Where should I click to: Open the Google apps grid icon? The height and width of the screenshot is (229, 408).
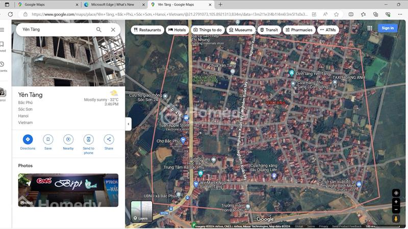click(370, 28)
